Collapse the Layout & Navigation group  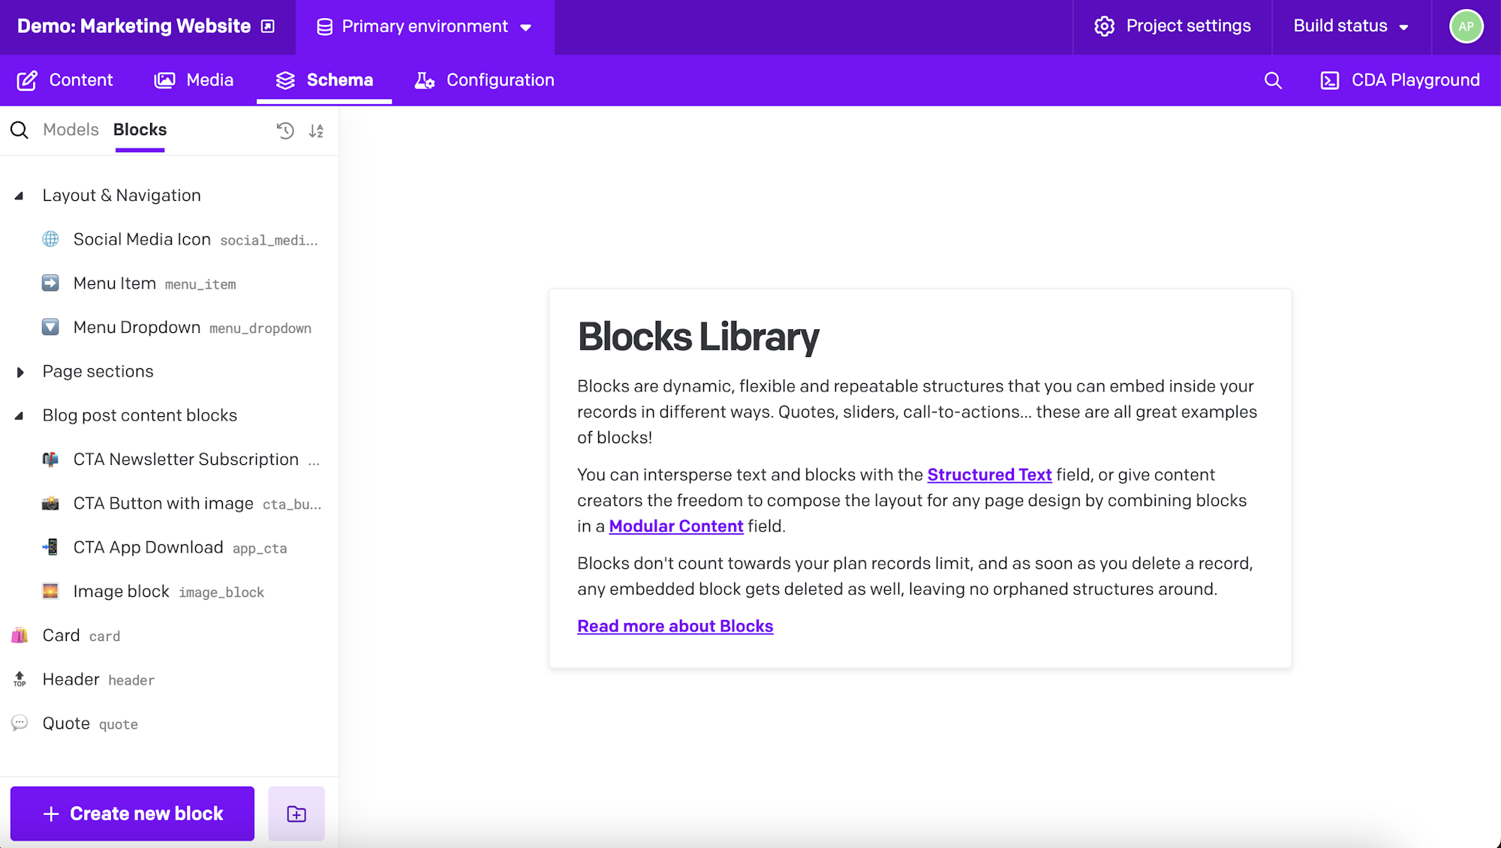(20, 196)
